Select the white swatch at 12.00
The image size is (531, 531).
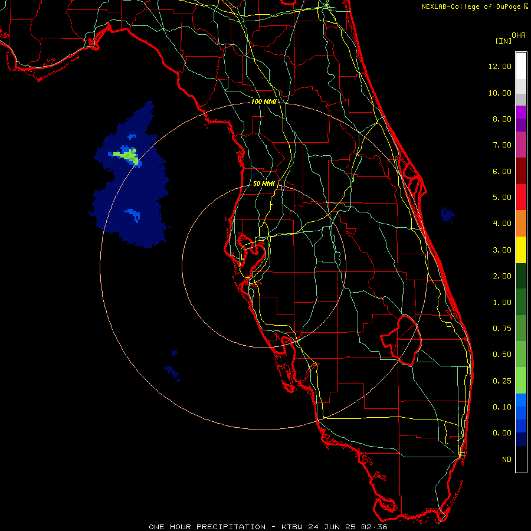[521, 65]
